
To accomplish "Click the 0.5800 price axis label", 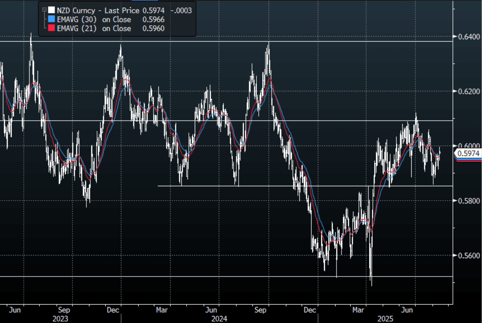I will 467,201.
